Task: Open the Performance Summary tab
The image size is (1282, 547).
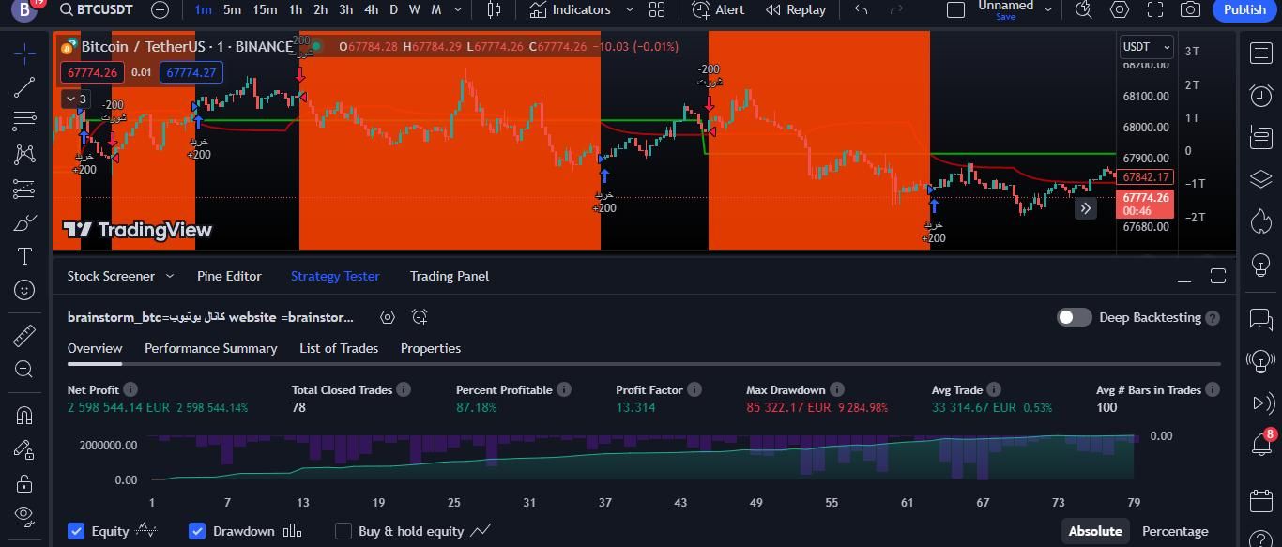Action: [210, 348]
